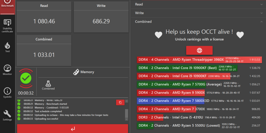Image resolution: width=266 pixels, height=133 pixels.
Task: Click the log scrollbar up arrow
Action: (126, 101)
